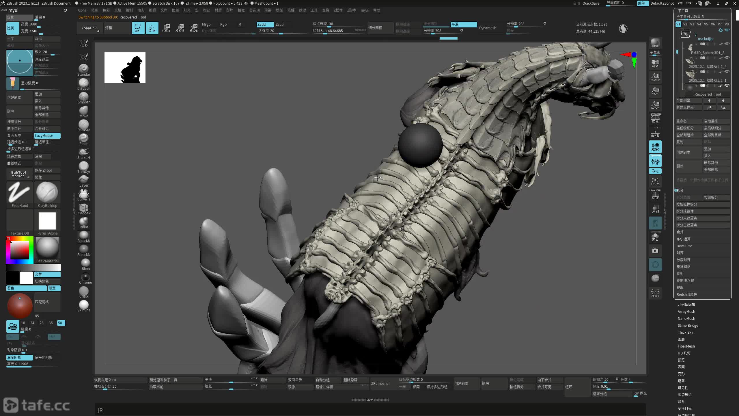The height and width of the screenshot is (416, 739).
Task: Toggle the PolyF line fill icon
Action: coord(655,195)
